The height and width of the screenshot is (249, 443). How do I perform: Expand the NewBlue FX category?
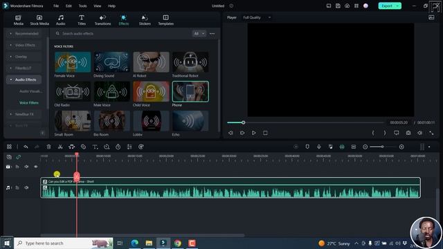24,114
